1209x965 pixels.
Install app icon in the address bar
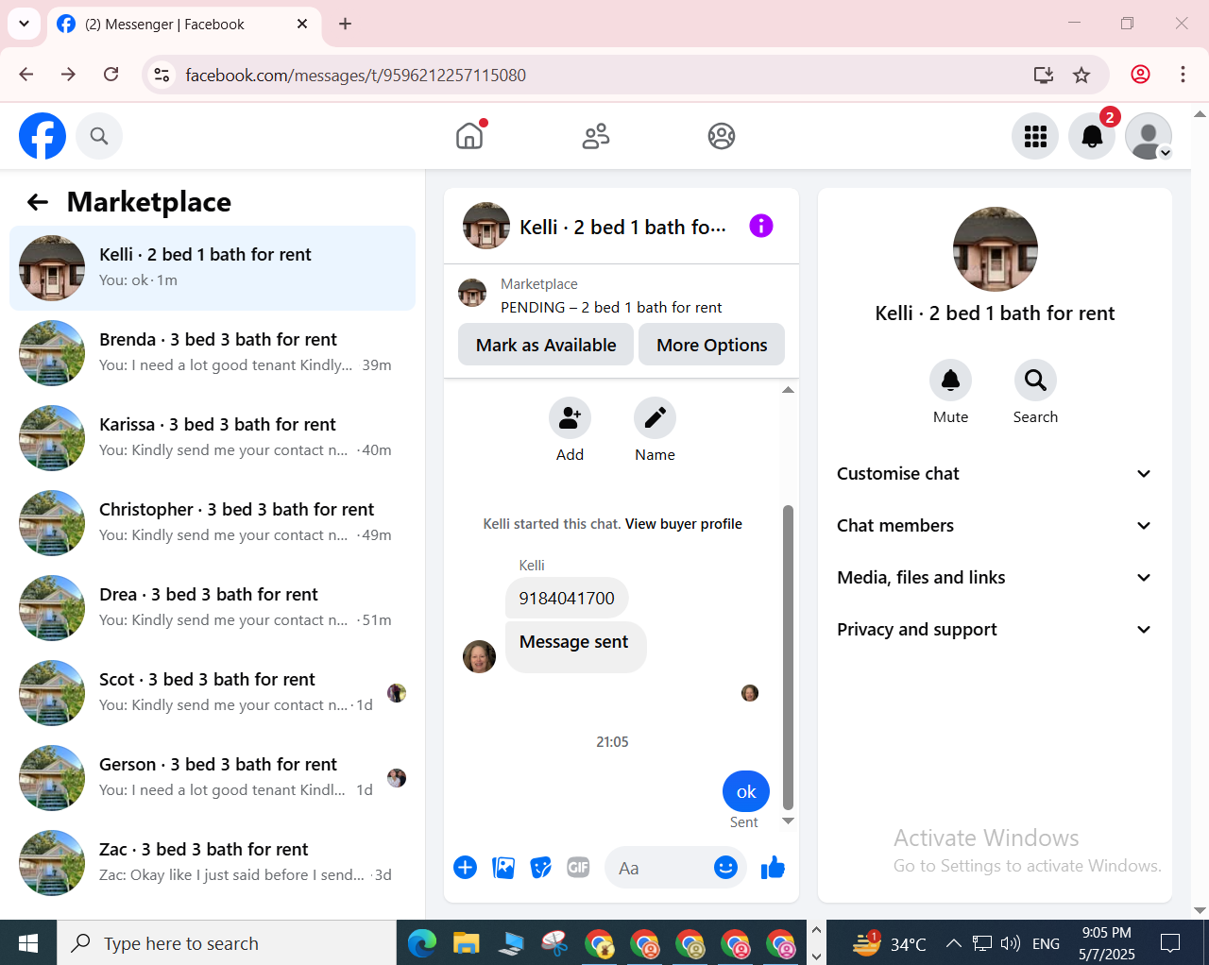click(x=1043, y=75)
